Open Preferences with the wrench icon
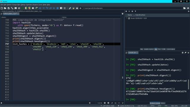This screenshot has height=107, width=190. pyautogui.click(x=70, y=8)
